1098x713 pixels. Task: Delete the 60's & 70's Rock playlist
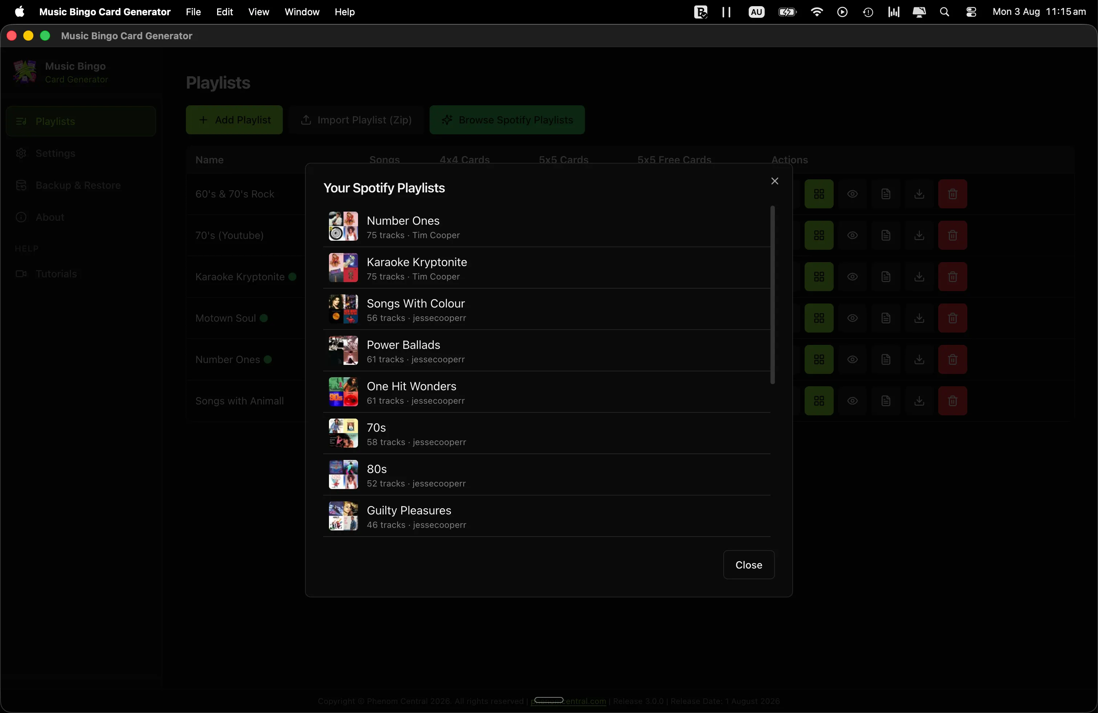point(952,194)
